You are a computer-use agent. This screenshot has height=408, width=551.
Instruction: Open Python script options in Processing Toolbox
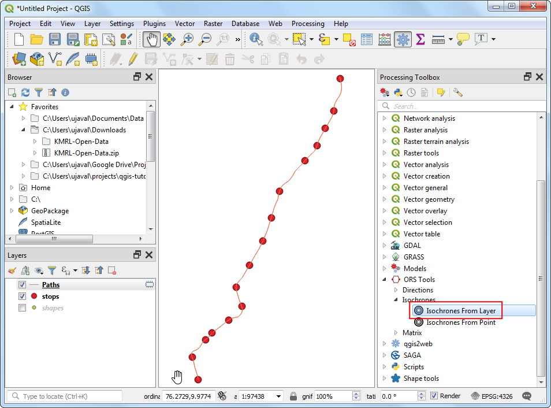click(398, 92)
